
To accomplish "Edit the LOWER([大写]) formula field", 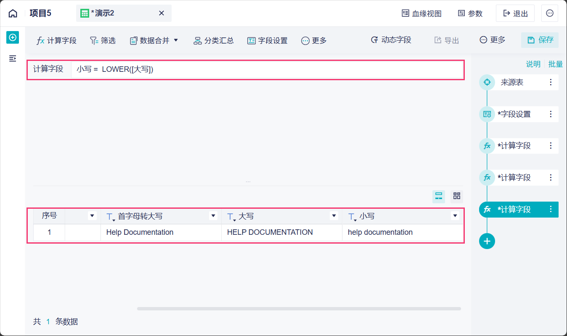I will [x=267, y=70].
